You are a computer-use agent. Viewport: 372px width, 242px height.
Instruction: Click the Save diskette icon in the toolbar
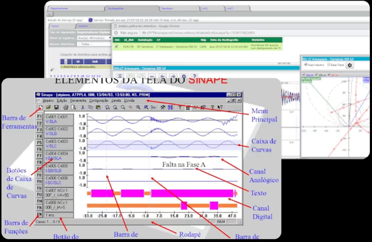pos(56,108)
